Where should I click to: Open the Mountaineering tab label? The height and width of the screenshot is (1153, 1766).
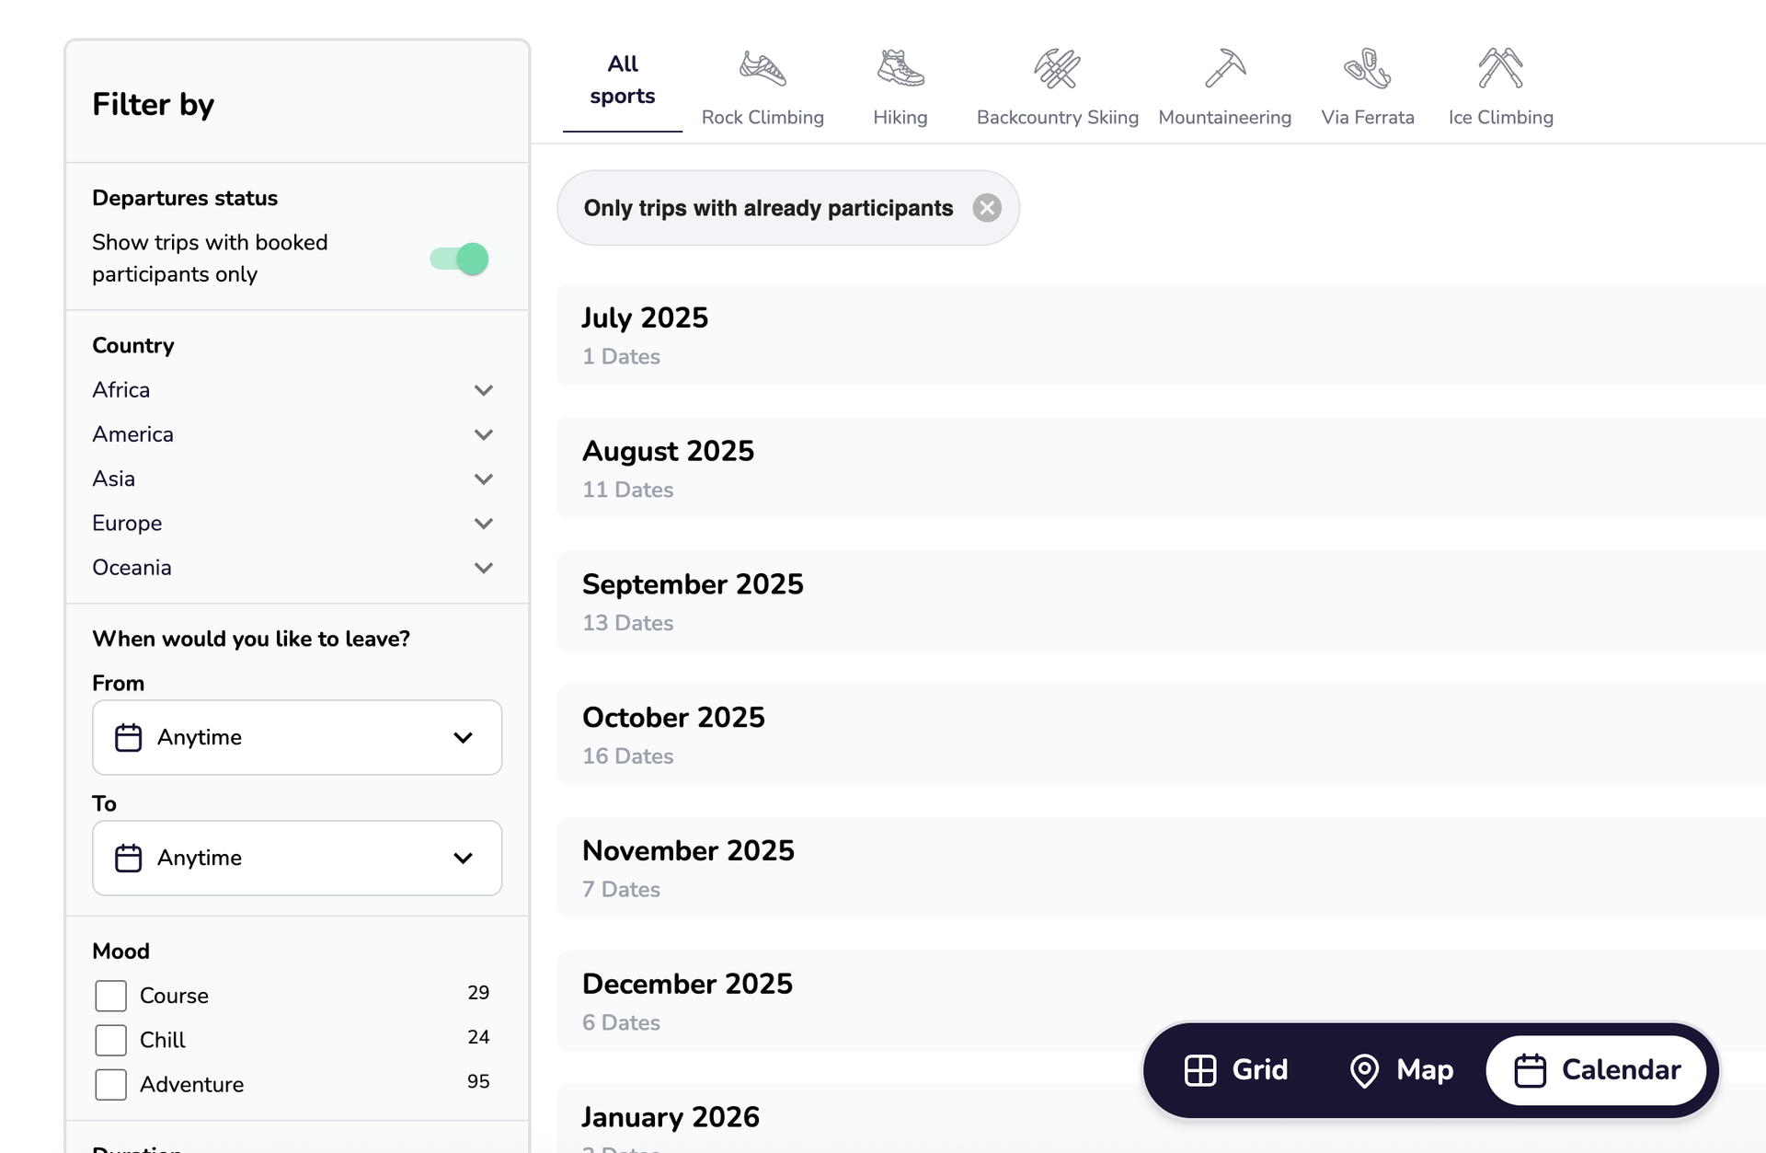coord(1225,118)
